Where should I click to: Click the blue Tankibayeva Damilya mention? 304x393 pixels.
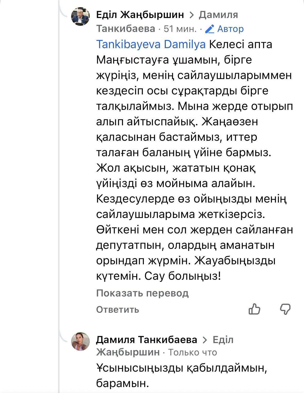[151, 44]
